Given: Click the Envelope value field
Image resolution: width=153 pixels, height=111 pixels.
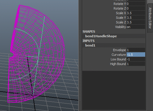Looking at the screenshot, I should click(x=136, y=50).
